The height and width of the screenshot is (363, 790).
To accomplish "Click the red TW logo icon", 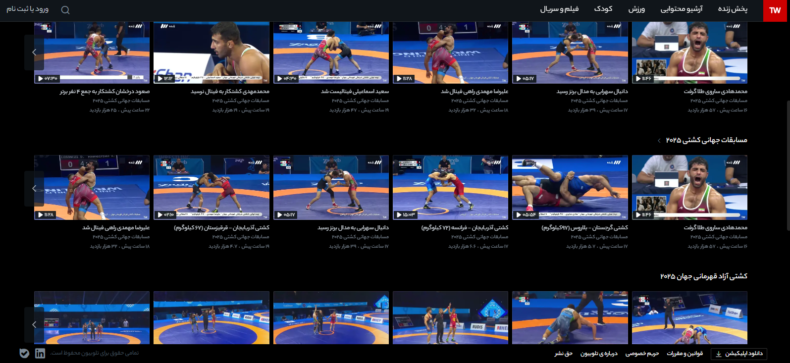I will [x=775, y=10].
